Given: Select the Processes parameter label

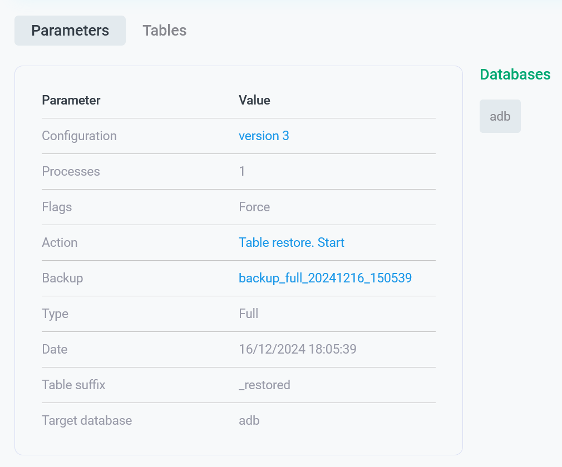Looking at the screenshot, I should pyautogui.click(x=71, y=171).
